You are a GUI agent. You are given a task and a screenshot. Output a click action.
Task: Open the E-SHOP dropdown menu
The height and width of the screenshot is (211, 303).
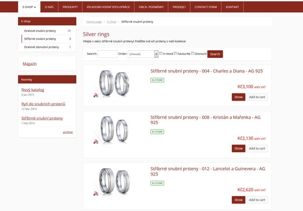tap(29, 7)
